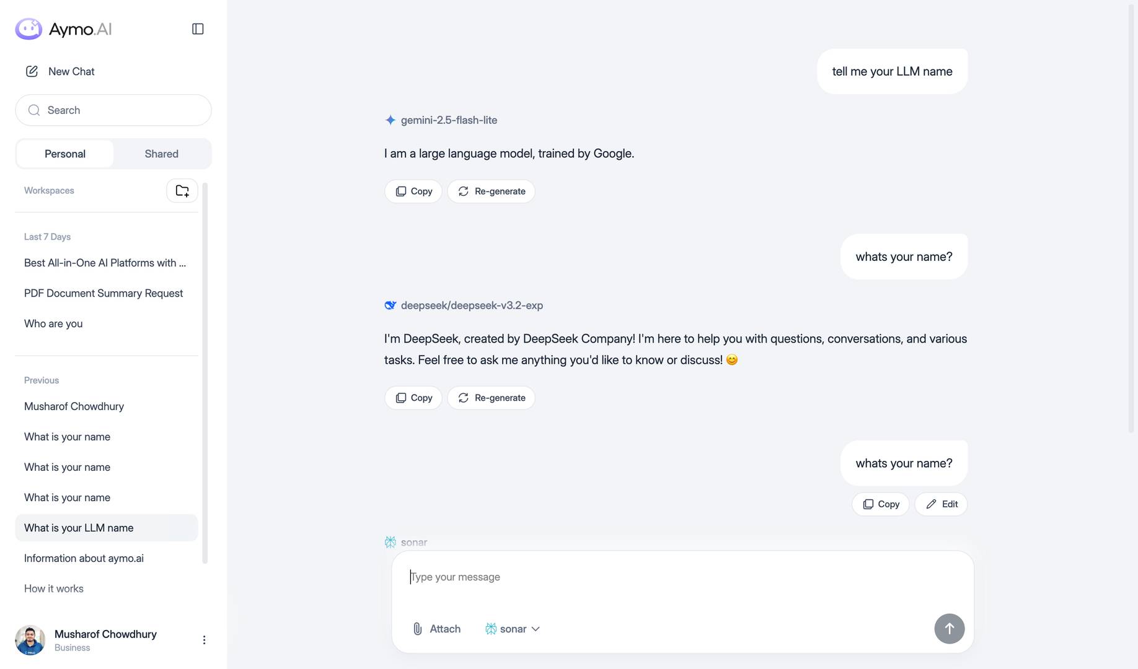Switch to the Shared tab

161,154
